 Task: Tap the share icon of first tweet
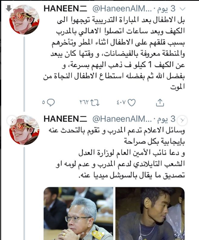coord(160,103)
